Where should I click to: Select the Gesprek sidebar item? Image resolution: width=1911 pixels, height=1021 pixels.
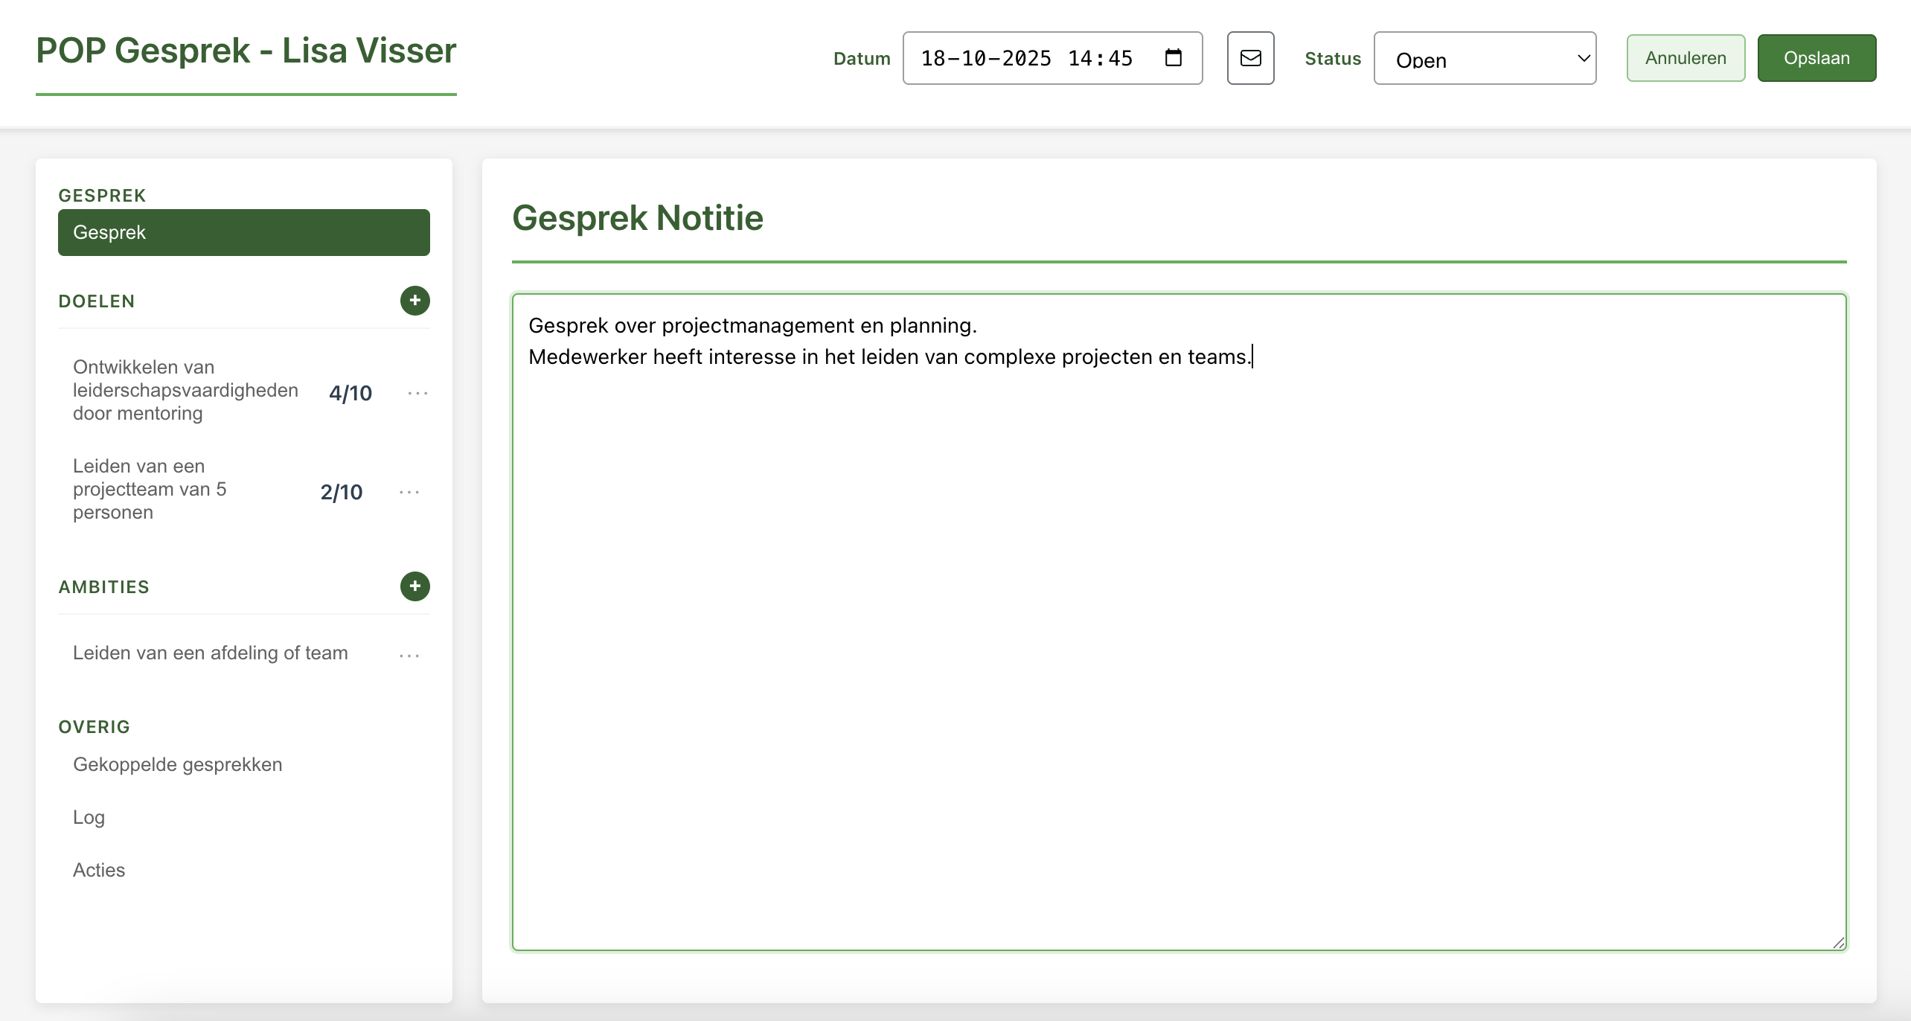coord(243,232)
